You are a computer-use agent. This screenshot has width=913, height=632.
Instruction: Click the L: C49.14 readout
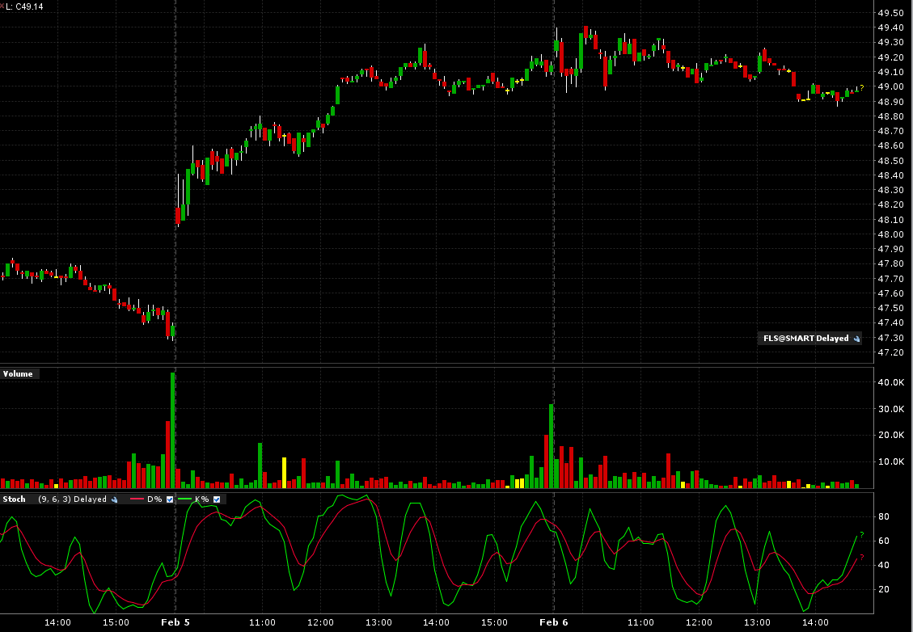pyautogui.click(x=24, y=6)
